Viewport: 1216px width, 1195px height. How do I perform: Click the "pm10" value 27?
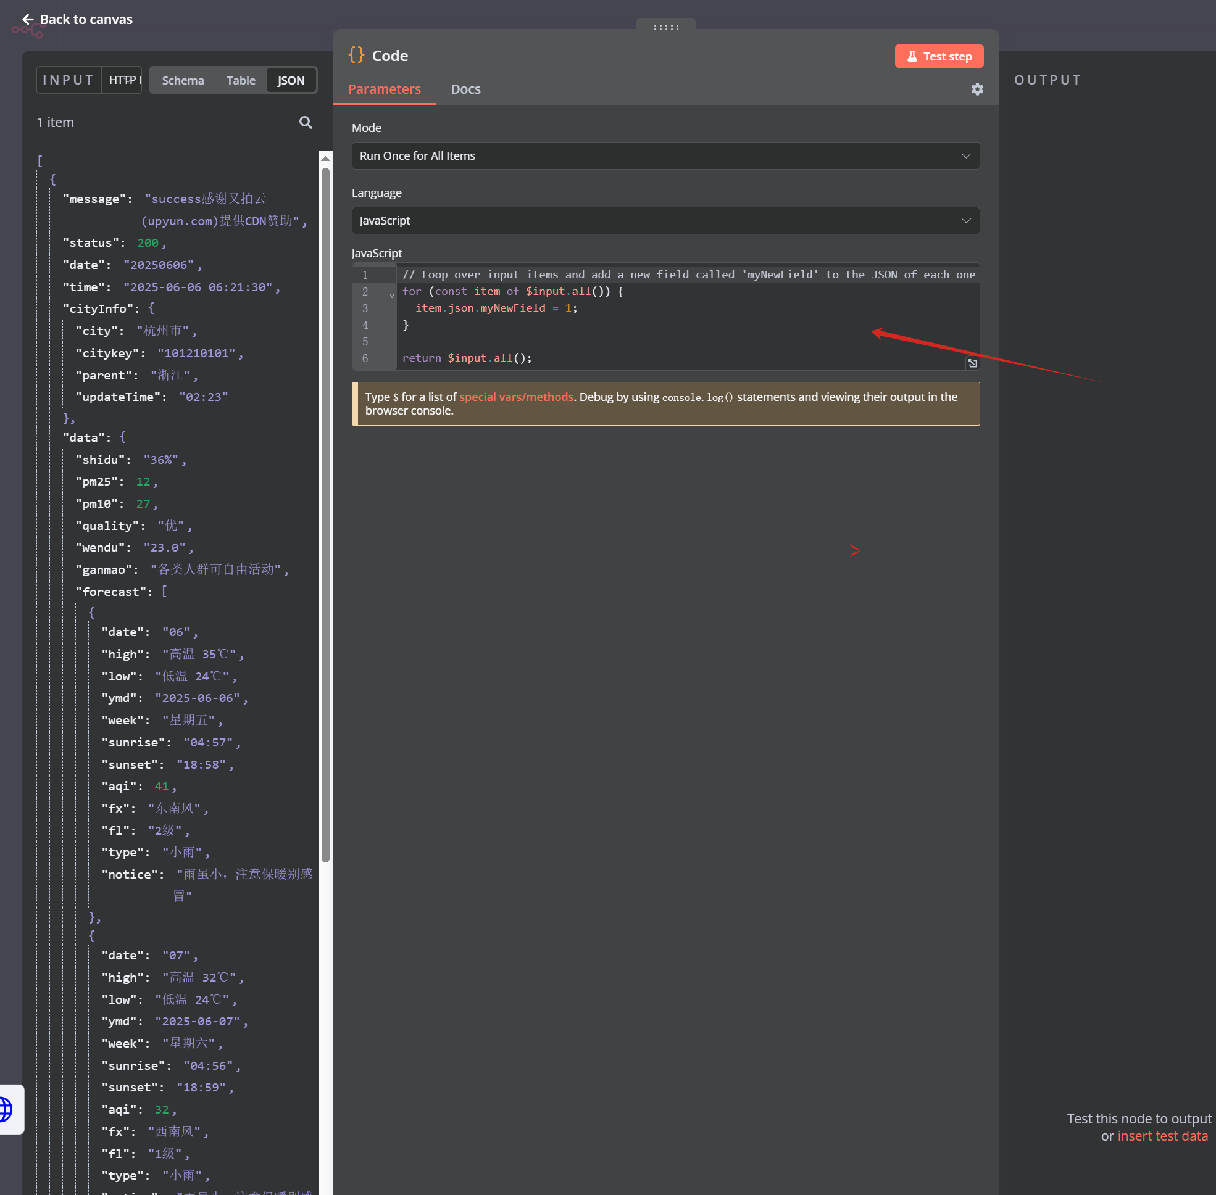tap(143, 503)
